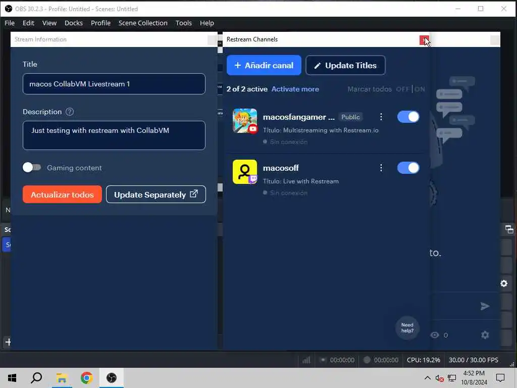This screenshot has height=388, width=517.
Task: Click the 30.00 / 30.00 FPS status text
Action: pos(473,360)
